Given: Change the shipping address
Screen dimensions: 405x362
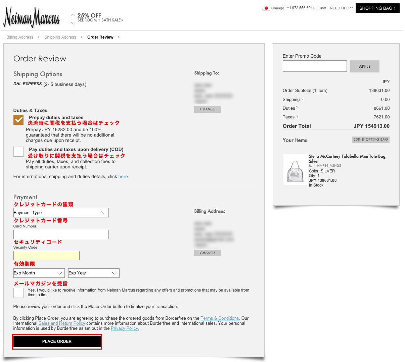Looking at the screenshot, I should [208, 109].
